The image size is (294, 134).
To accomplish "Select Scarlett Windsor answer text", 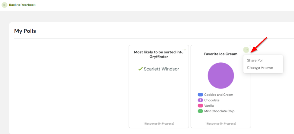I will [x=161, y=69].
